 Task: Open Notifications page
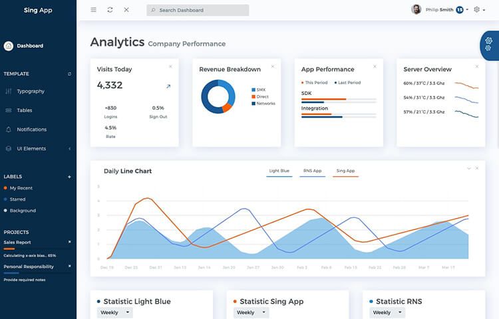[x=32, y=130]
